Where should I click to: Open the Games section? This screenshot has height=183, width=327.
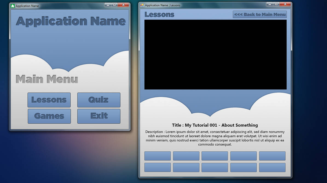(49, 116)
